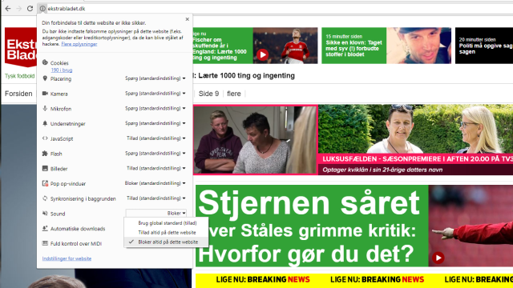The height and width of the screenshot is (288, 513).
Task: Open 'Sikke en klovn' news story
Action: pos(353,48)
